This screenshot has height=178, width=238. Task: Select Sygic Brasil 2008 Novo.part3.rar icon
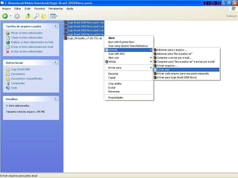65,30
